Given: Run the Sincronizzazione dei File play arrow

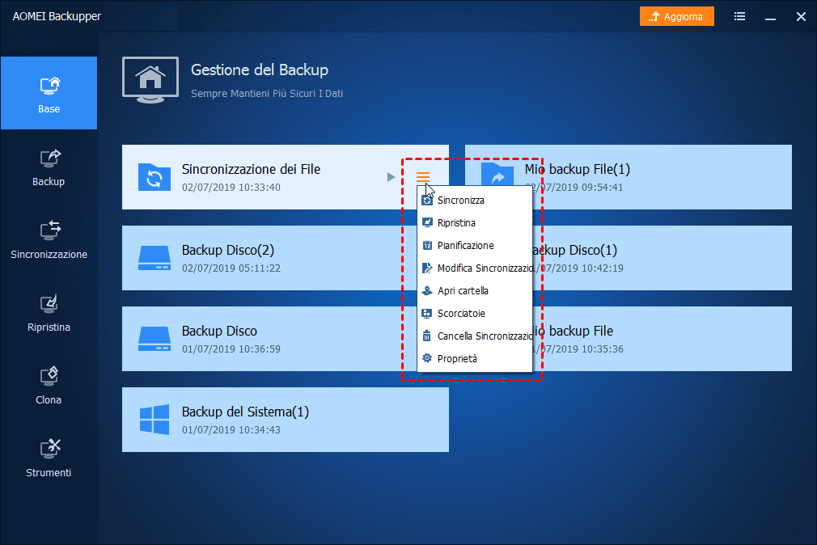Looking at the screenshot, I should [x=391, y=177].
